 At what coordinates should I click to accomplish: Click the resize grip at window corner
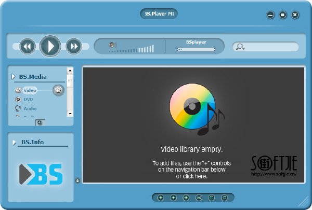pos(303,202)
